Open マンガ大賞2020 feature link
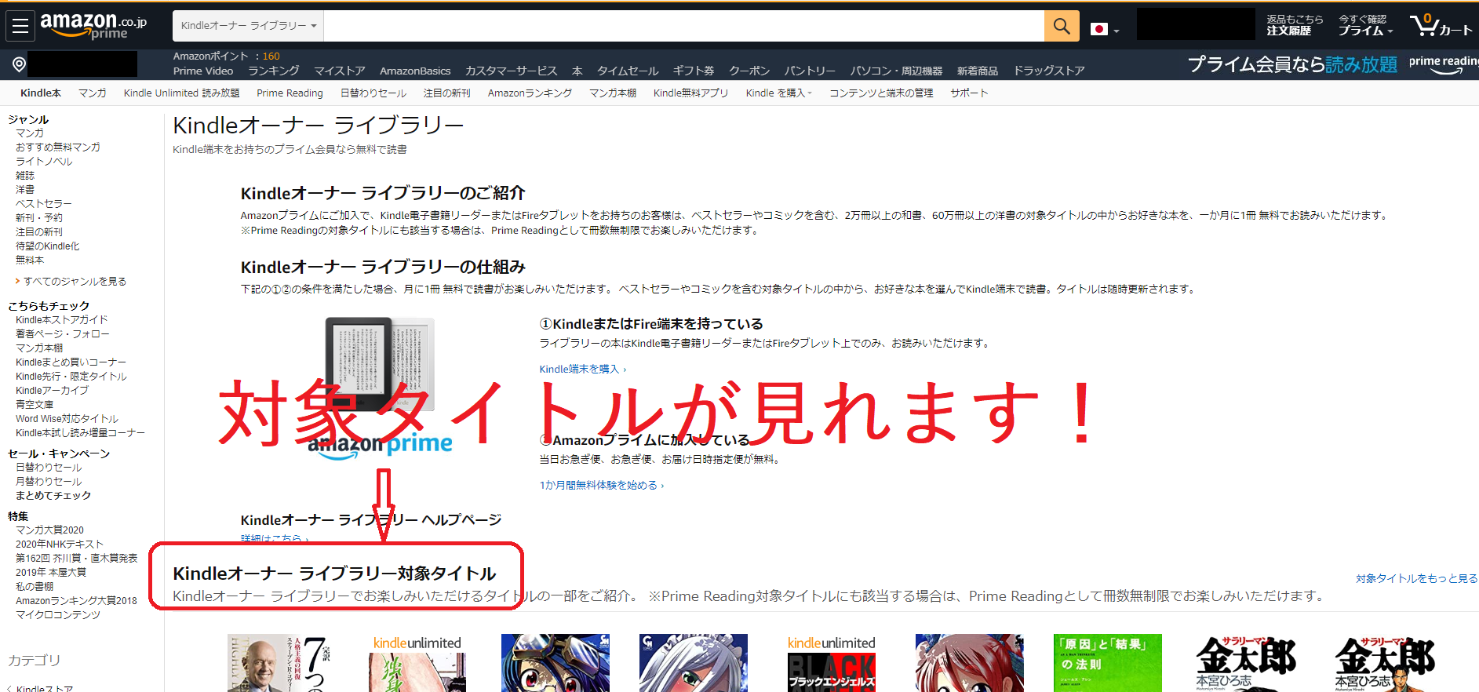1479x692 pixels. (49, 530)
